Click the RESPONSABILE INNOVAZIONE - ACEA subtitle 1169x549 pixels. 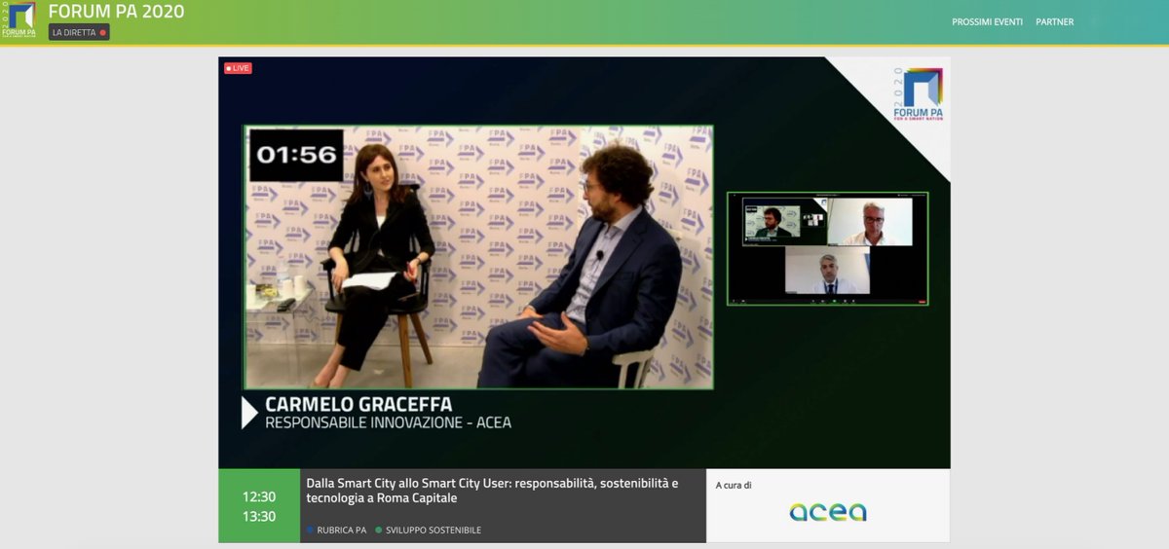(x=389, y=422)
